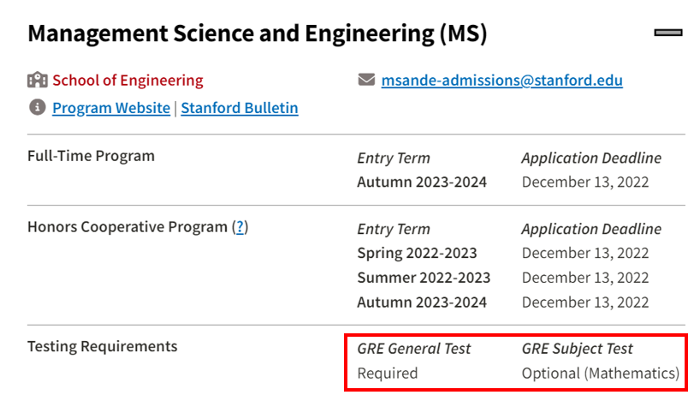
Task: Open the Stanford Bulletin link
Action: coord(240,108)
